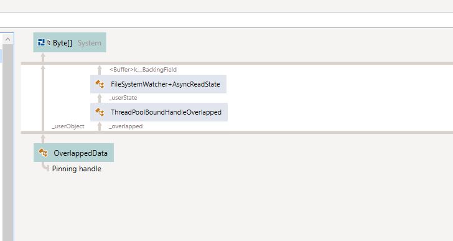Click the _userObject field label
Viewport: 453px width, 241px height.
68,126
